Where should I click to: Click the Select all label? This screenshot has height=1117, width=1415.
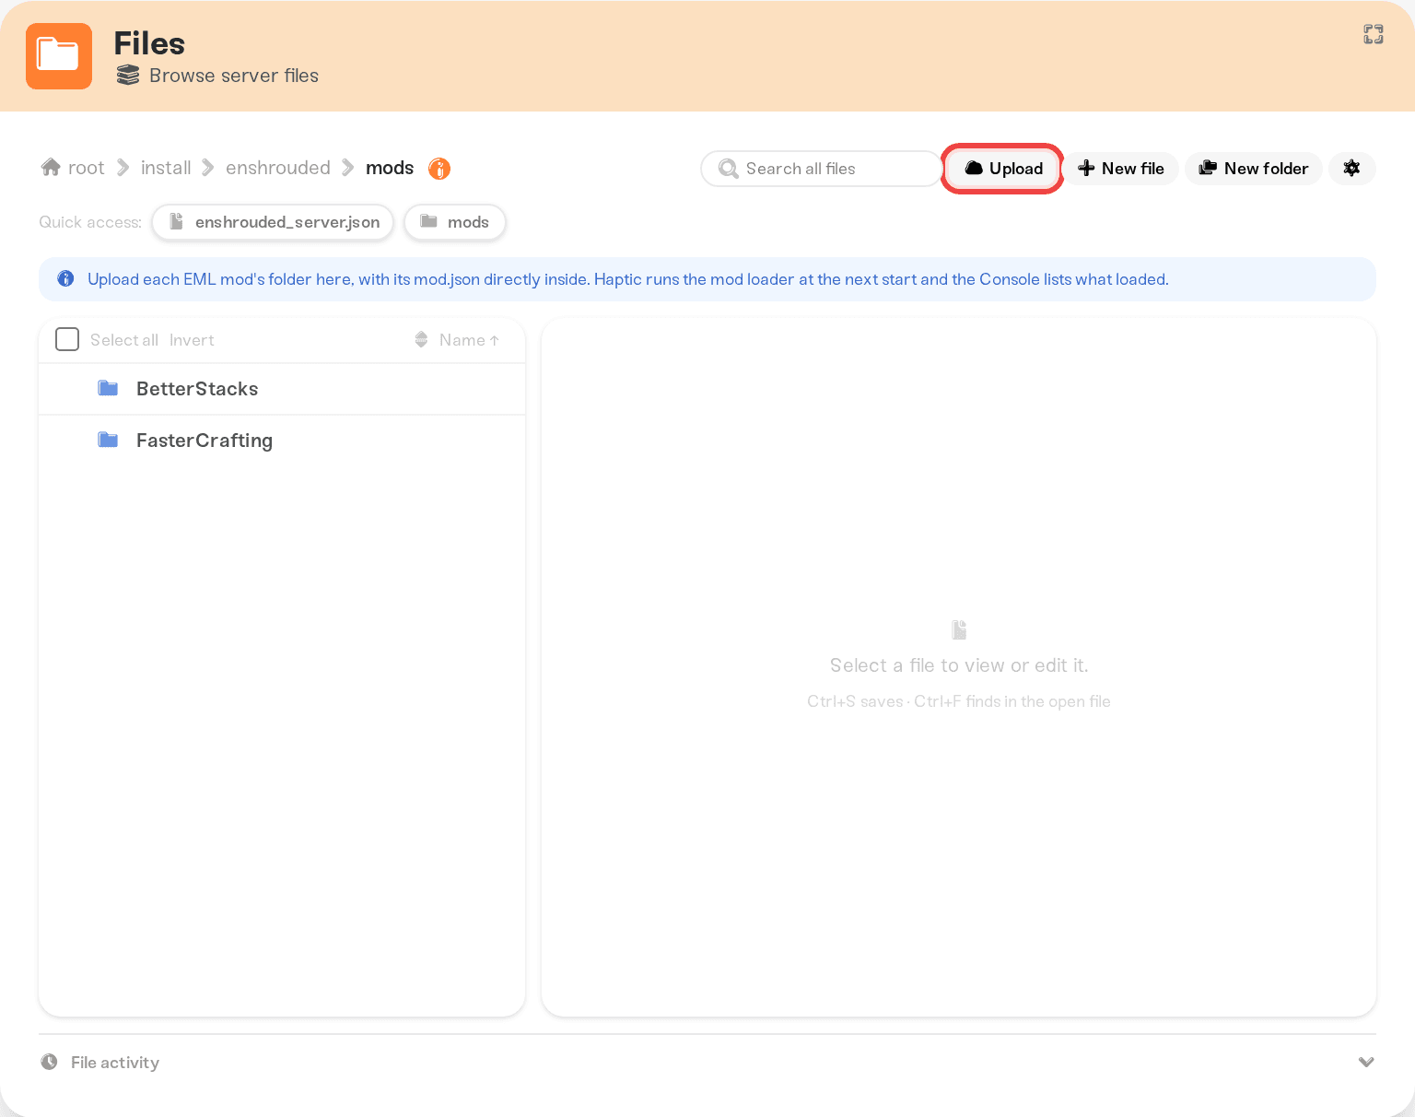124,340
